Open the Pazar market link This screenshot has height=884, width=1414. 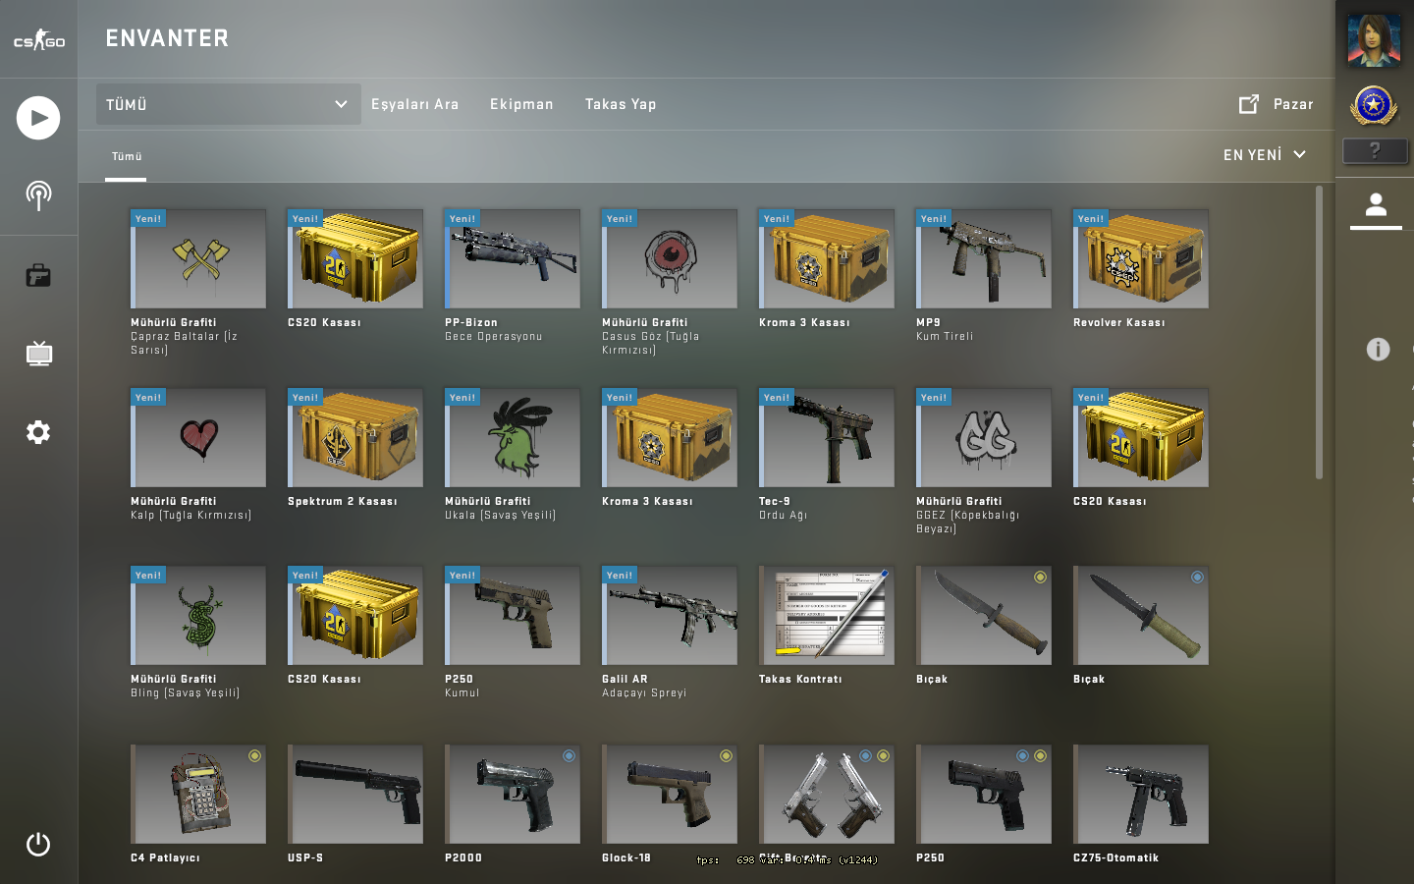coord(1293,104)
